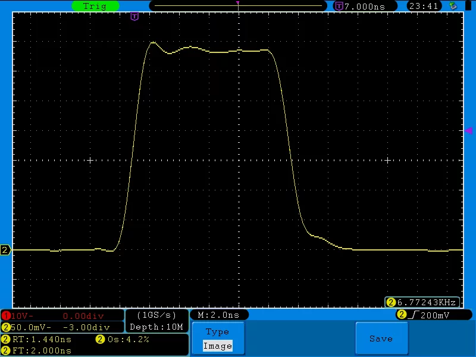Click the purple trigger level arrow
476x357 pixels.
[x=468, y=130]
